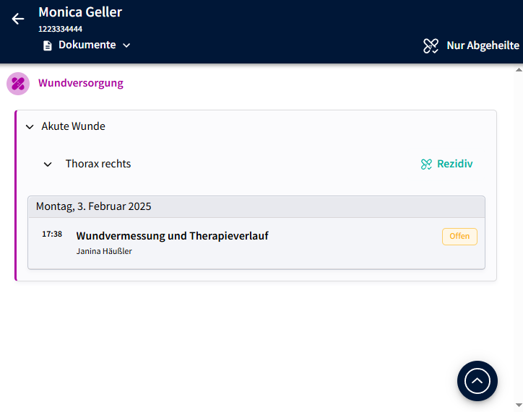
Task: Click the pink Wundversorgung bandage icon
Action: click(18, 84)
